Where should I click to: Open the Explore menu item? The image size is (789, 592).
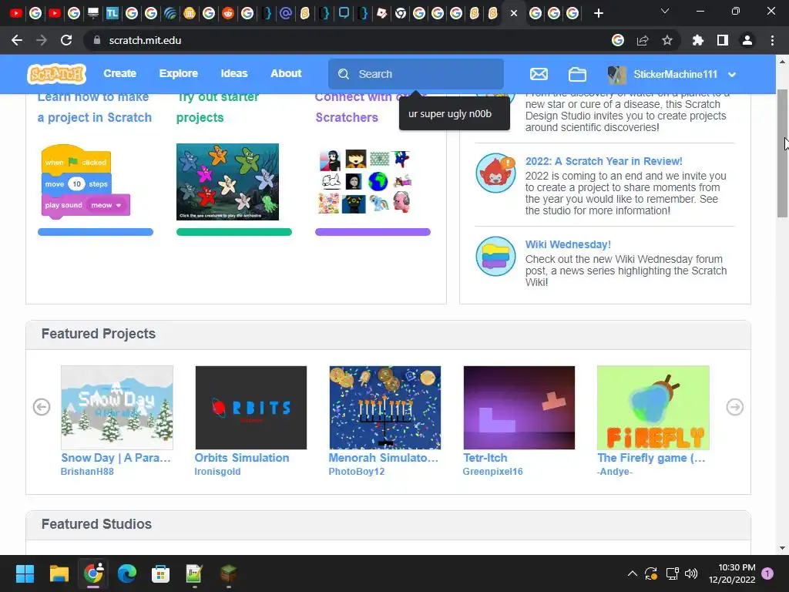(178, 73)
